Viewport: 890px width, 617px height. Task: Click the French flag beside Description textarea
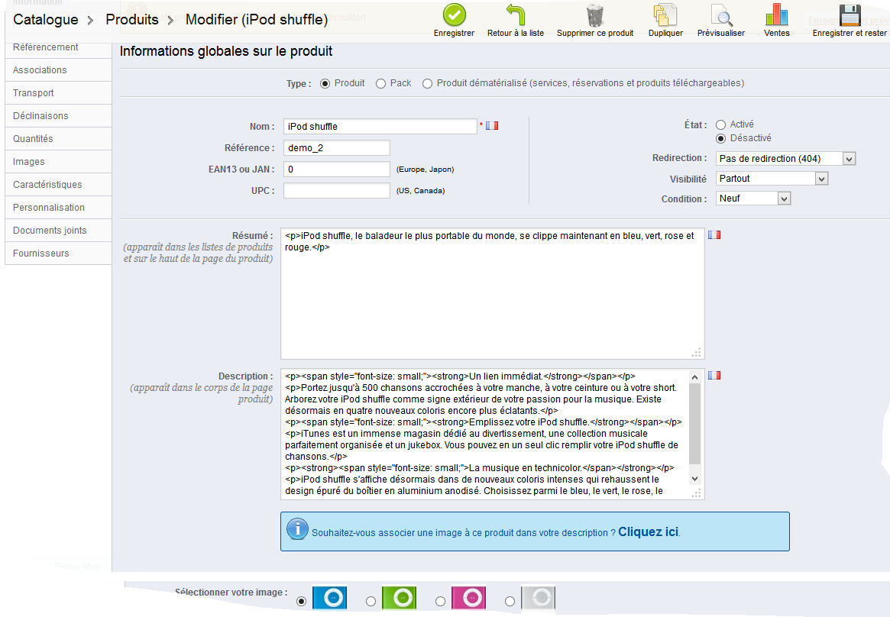714,376
